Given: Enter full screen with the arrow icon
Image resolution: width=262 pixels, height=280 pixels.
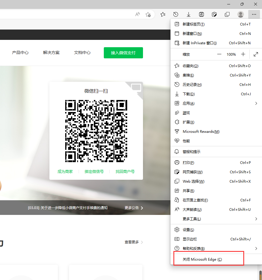Looking at the screenshot, I should pos(256,54).
